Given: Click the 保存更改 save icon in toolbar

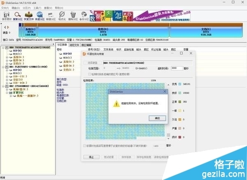Looking at the screenshot, I should (x=7, y=16).
